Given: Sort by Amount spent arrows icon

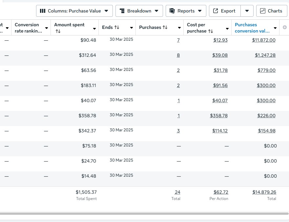Looking at the screenshot, I should coord(58,31).
